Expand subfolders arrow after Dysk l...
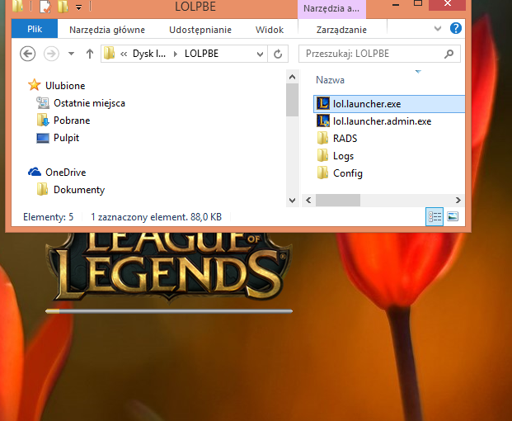Viewport: 512px width, 421px height. point(176,54)
